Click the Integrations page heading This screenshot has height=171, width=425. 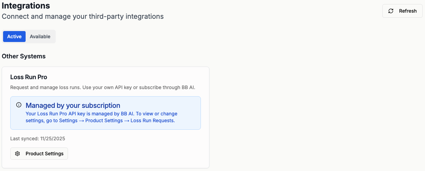coord(26,6)
